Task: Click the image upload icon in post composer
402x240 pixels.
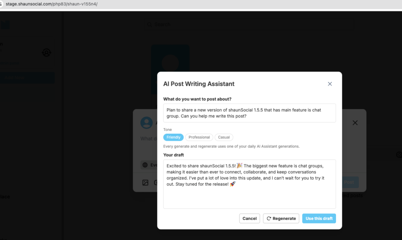Action: pyautogui.click(x=145, y=182)
